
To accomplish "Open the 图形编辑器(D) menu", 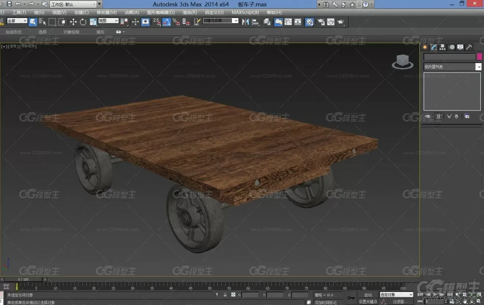I will (x=161, y=12).
